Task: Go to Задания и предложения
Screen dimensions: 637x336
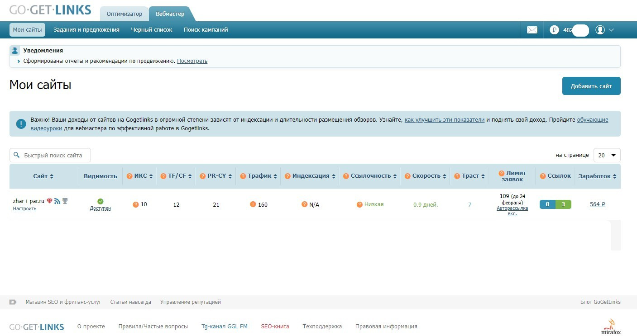Action: [86, 30]
